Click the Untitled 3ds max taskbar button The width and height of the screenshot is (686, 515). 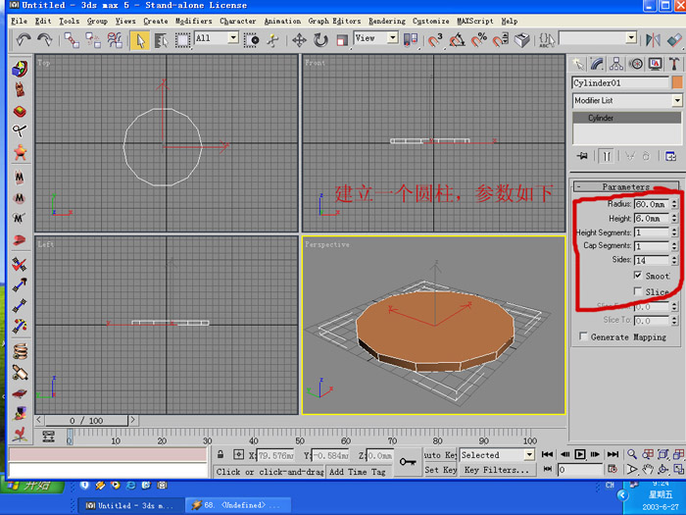[x=129, y=505]
